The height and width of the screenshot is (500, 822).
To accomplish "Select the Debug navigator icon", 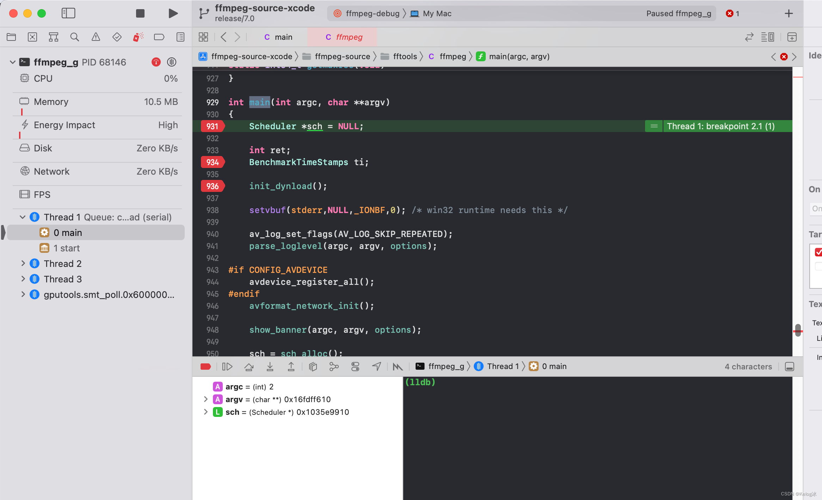I will [138, 37].
